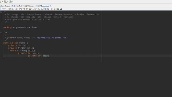Switch to the Main.fxml tab
172x97 pixels.
pyautogui.click(x=19, y=6)
